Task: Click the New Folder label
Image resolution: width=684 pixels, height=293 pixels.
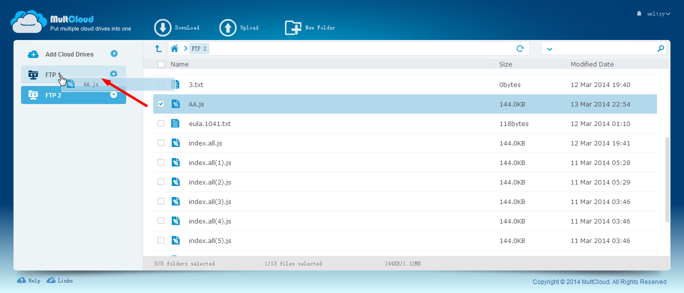Action: [x=320, y=28]
